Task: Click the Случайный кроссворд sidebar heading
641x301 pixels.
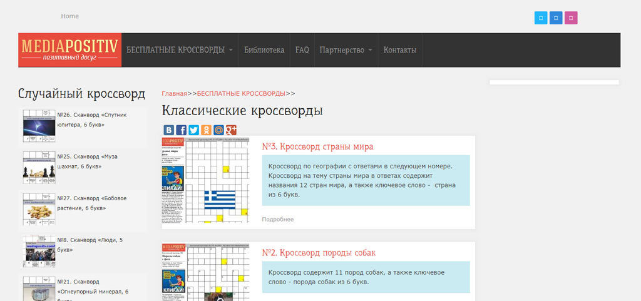Action: tap(82, 94)
